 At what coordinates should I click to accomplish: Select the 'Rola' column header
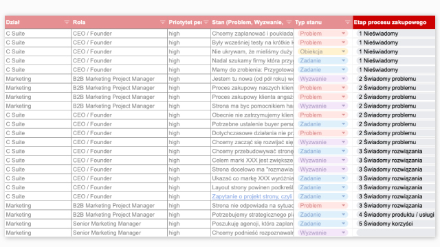click(x=119, y=23)
